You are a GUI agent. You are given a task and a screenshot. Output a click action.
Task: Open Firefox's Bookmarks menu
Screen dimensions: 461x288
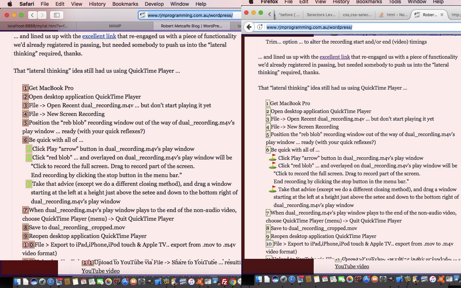pos(369,2)
